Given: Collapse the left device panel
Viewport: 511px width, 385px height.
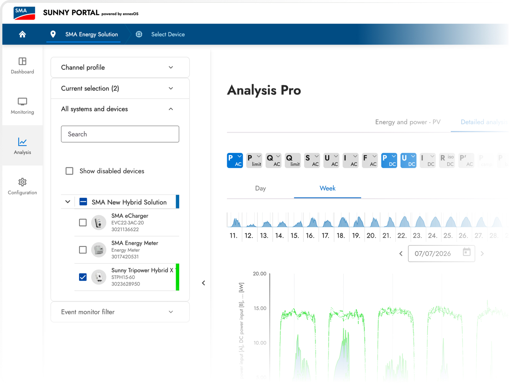Looking at the screenshot, I should point(204,283).
